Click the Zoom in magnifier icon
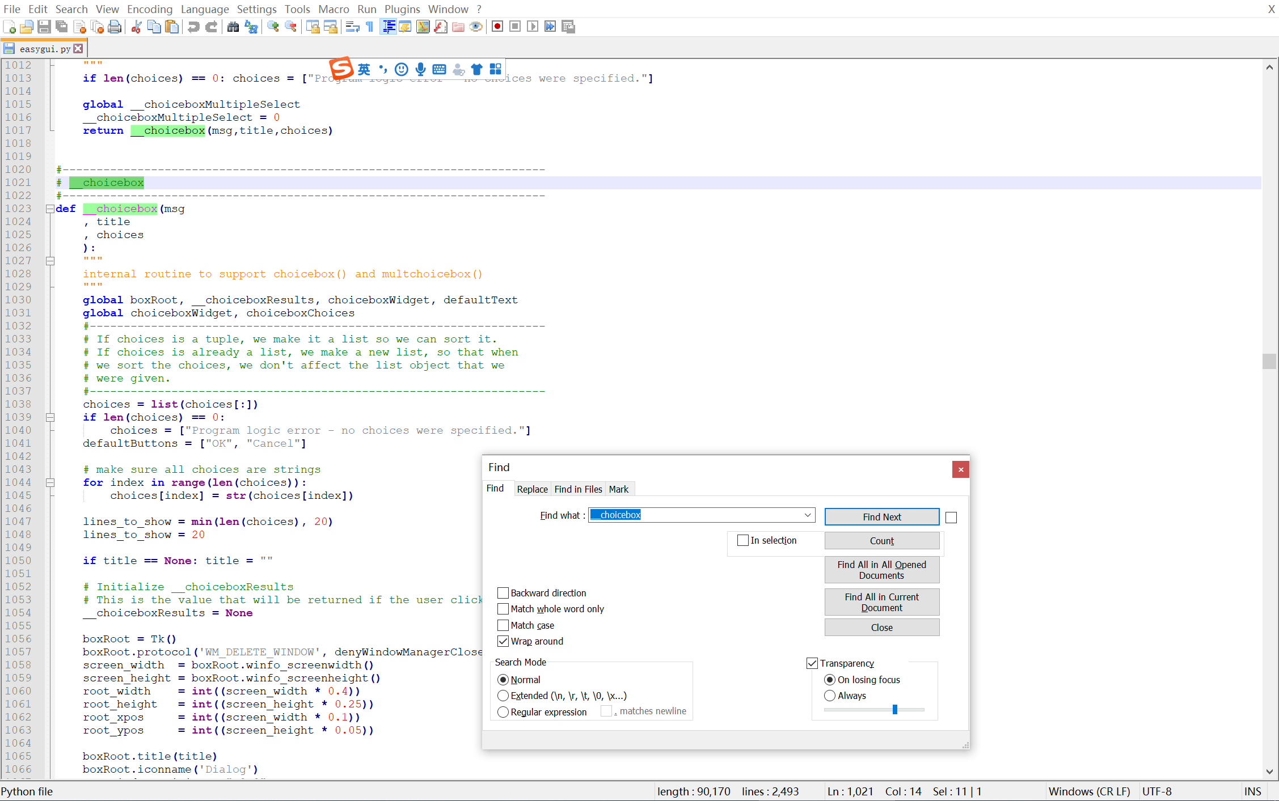The image size is (1279, 801). 273,27
